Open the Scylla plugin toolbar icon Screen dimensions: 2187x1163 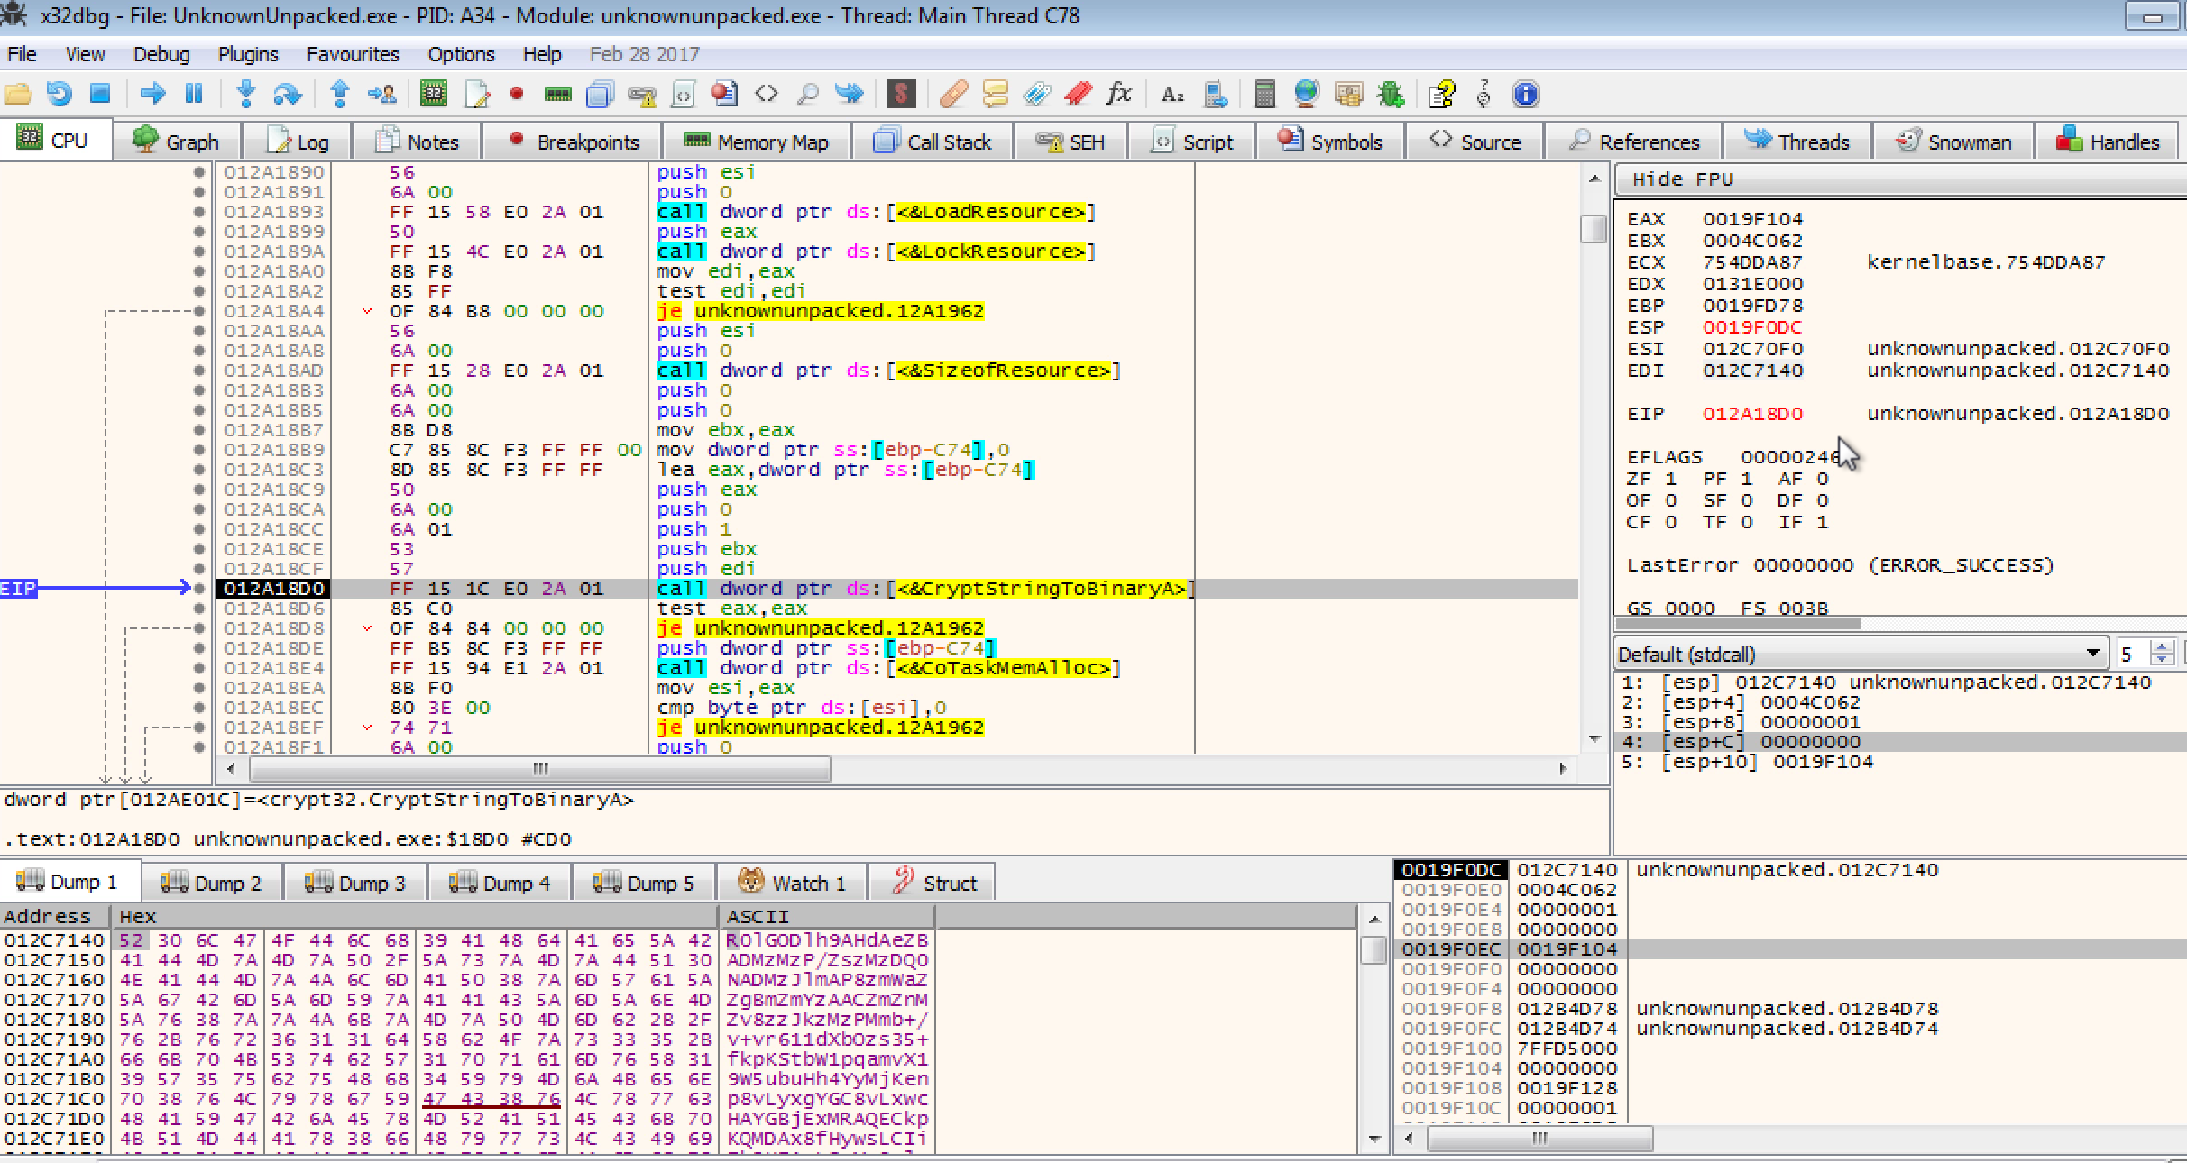point(900,94)
